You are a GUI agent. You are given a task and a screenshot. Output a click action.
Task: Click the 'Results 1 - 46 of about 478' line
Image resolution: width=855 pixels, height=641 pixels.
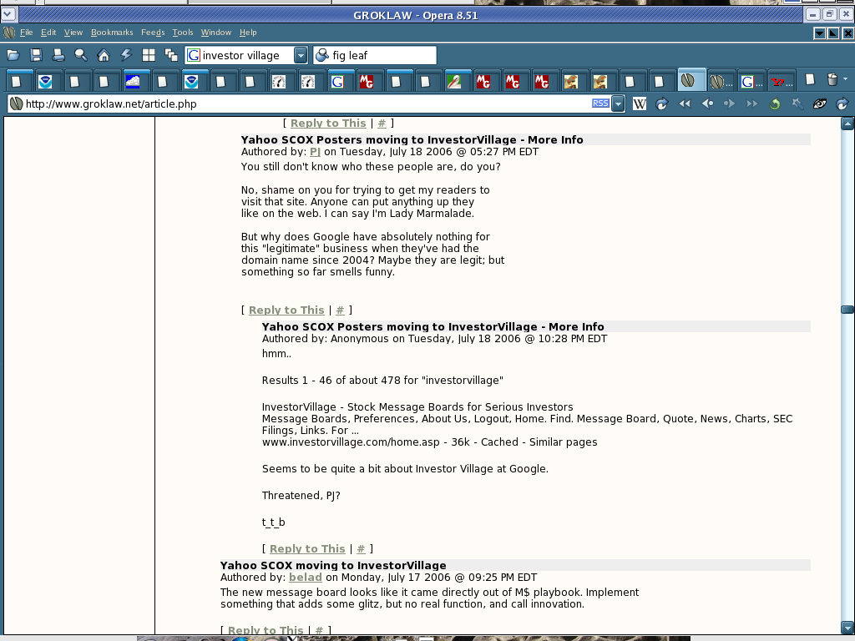pos(382,381)
